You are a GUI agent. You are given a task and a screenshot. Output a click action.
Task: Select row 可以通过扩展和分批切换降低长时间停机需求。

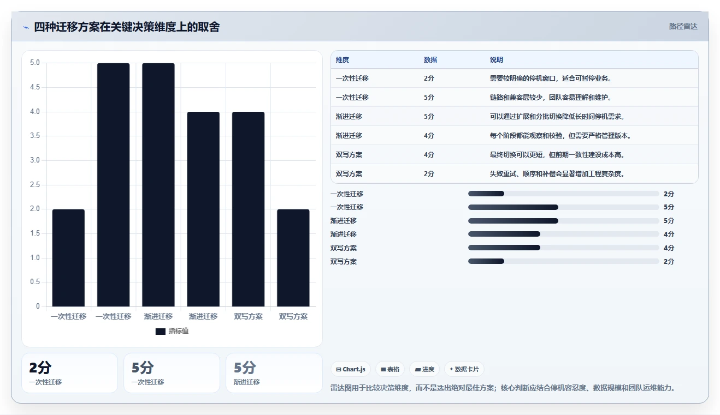point(515,116)
